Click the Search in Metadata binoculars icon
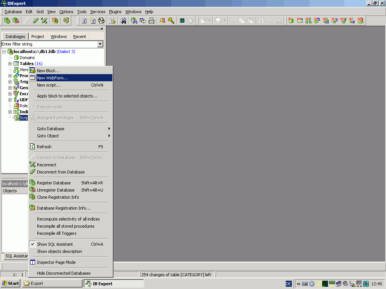This screenshot has height=289, width=386. pyautogui.click(x=134, y=21)
